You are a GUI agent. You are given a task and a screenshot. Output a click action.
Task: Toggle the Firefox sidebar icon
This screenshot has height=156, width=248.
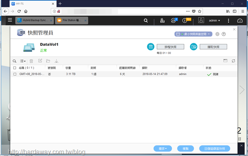234,11
